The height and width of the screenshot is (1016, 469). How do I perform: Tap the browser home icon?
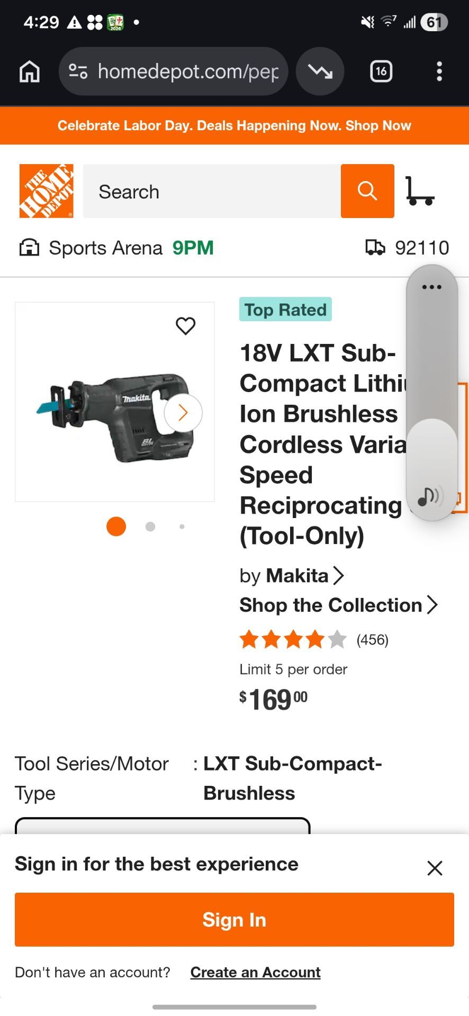pos(30,71)
